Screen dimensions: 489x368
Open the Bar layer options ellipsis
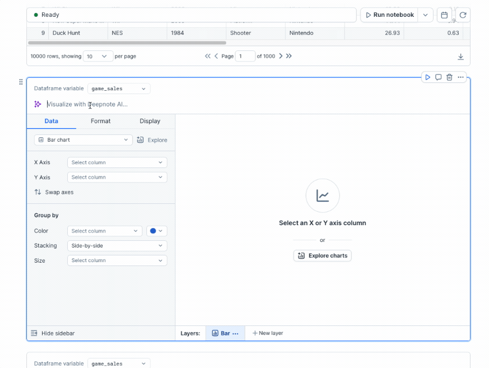[235, 333]
